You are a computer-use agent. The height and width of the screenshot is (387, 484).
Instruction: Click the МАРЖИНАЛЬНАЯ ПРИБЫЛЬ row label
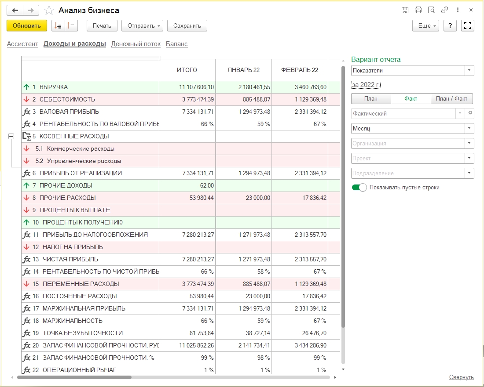tap(84, 308)
